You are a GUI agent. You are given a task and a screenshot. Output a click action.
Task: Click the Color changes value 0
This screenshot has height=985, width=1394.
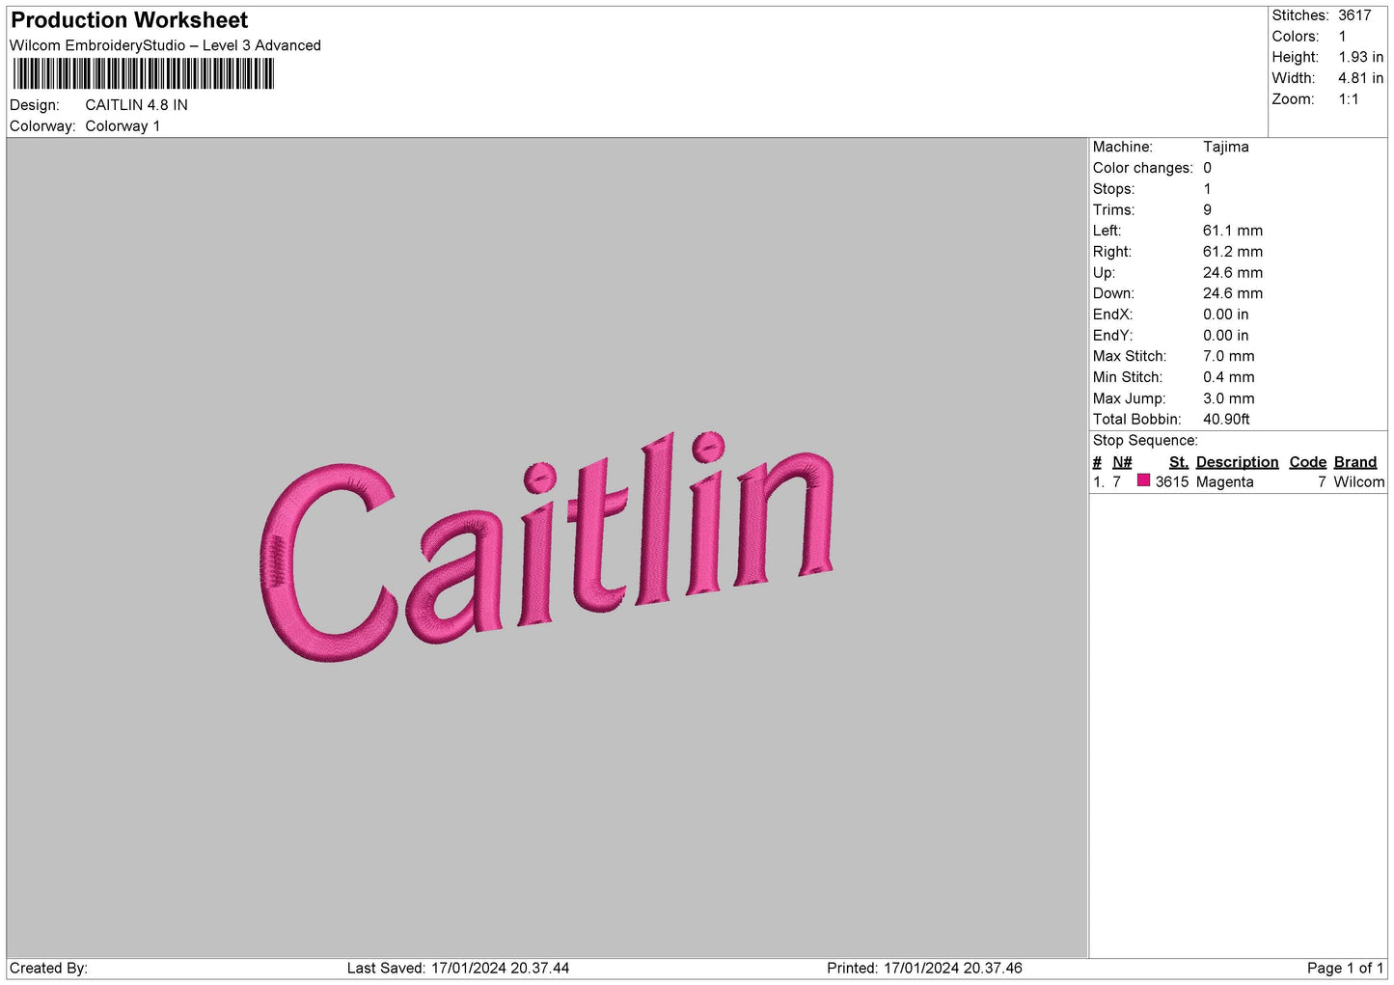(x=1207, y=168)
